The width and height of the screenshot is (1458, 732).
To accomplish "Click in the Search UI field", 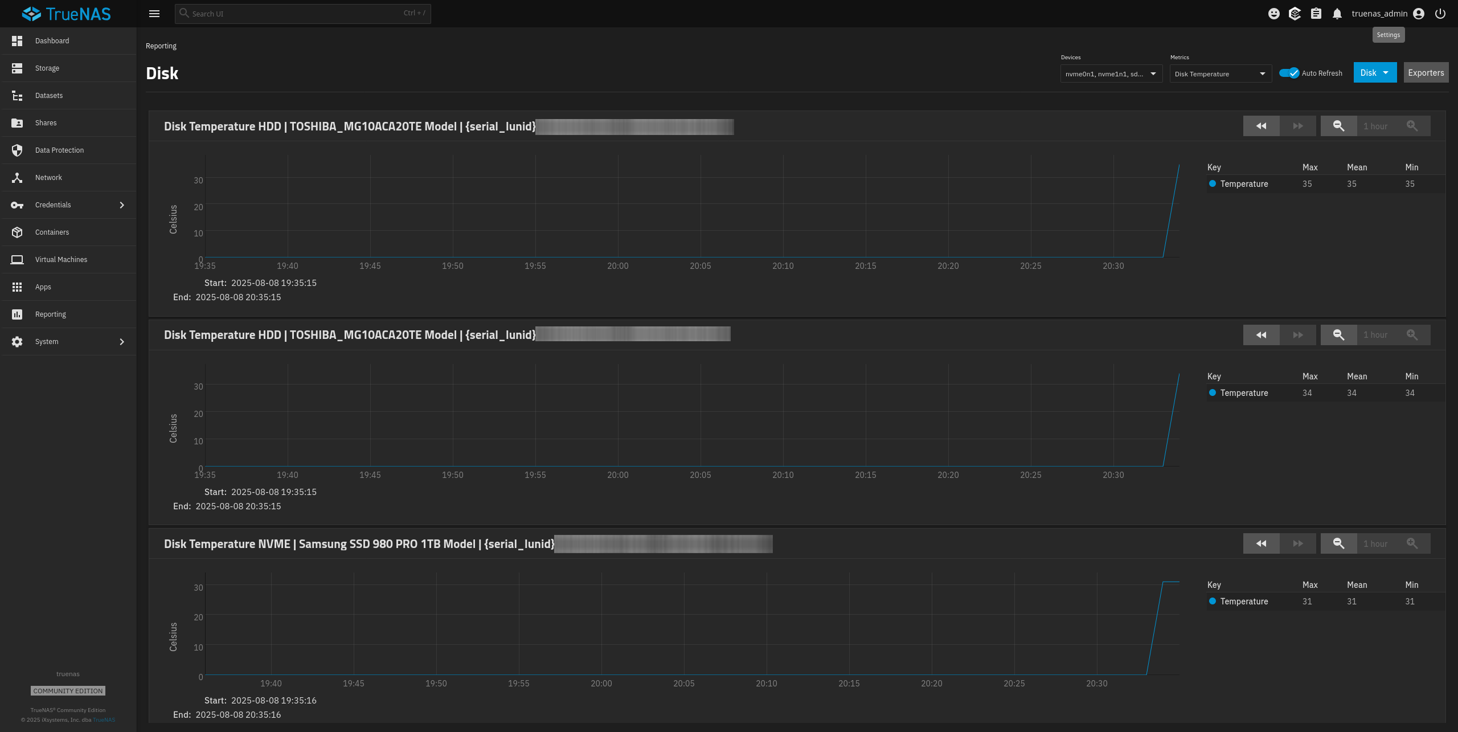I will point(303,14).
